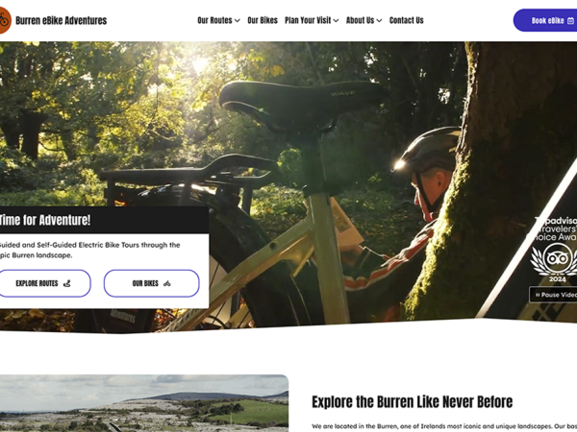This screenshot has height=432, width=577.
Task: Expand the Plan Your Visit chevron
Action: (336, 20)
